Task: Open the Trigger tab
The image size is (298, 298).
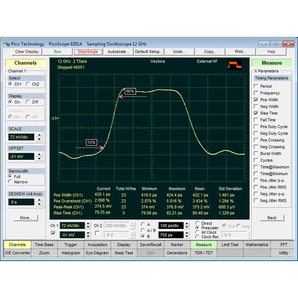Action: point(71,245)
